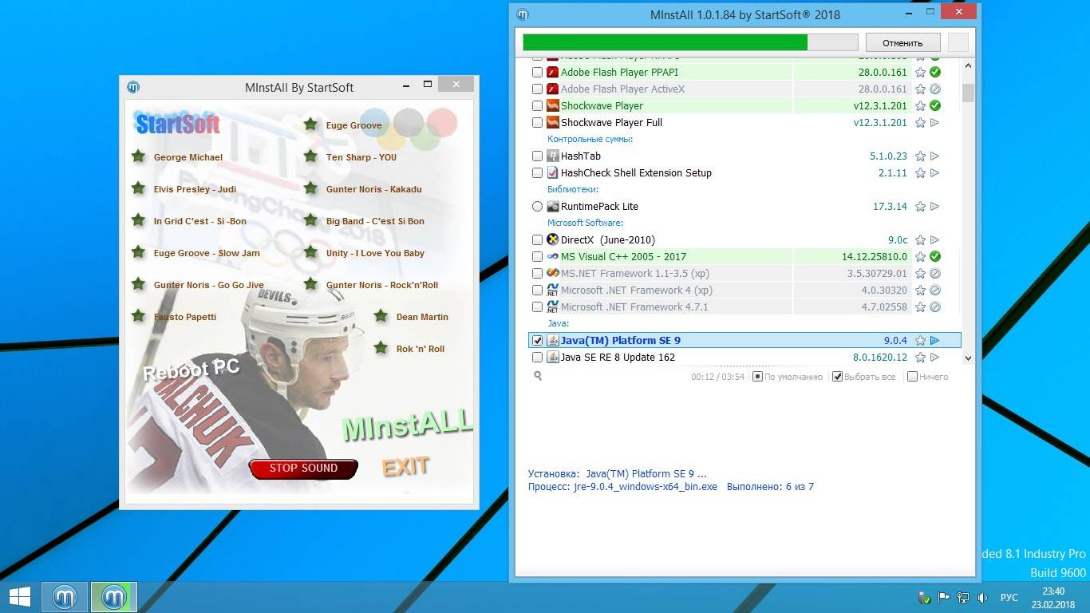Click the green star beside Fausto Papetti
This screenshot has width=1090, height=613.
(x=138, y=316)
